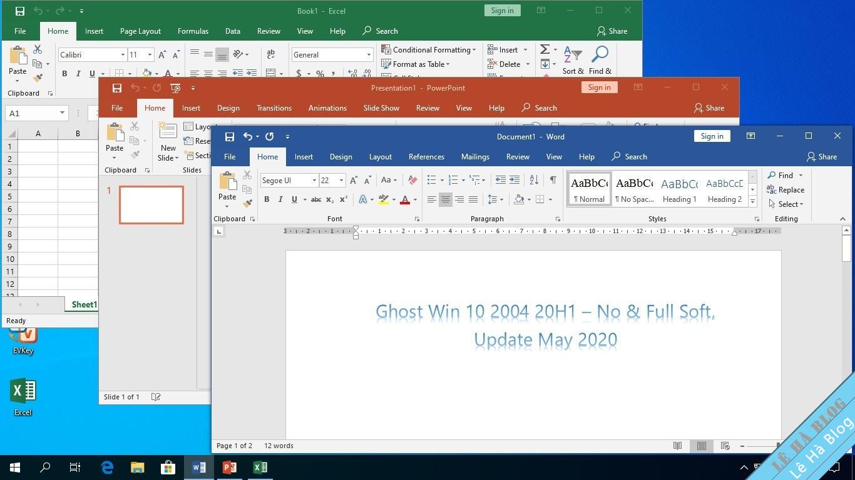855x480 pixels.
Task: Change text orientation in Excel ribbon
Action: pos(238,54)
